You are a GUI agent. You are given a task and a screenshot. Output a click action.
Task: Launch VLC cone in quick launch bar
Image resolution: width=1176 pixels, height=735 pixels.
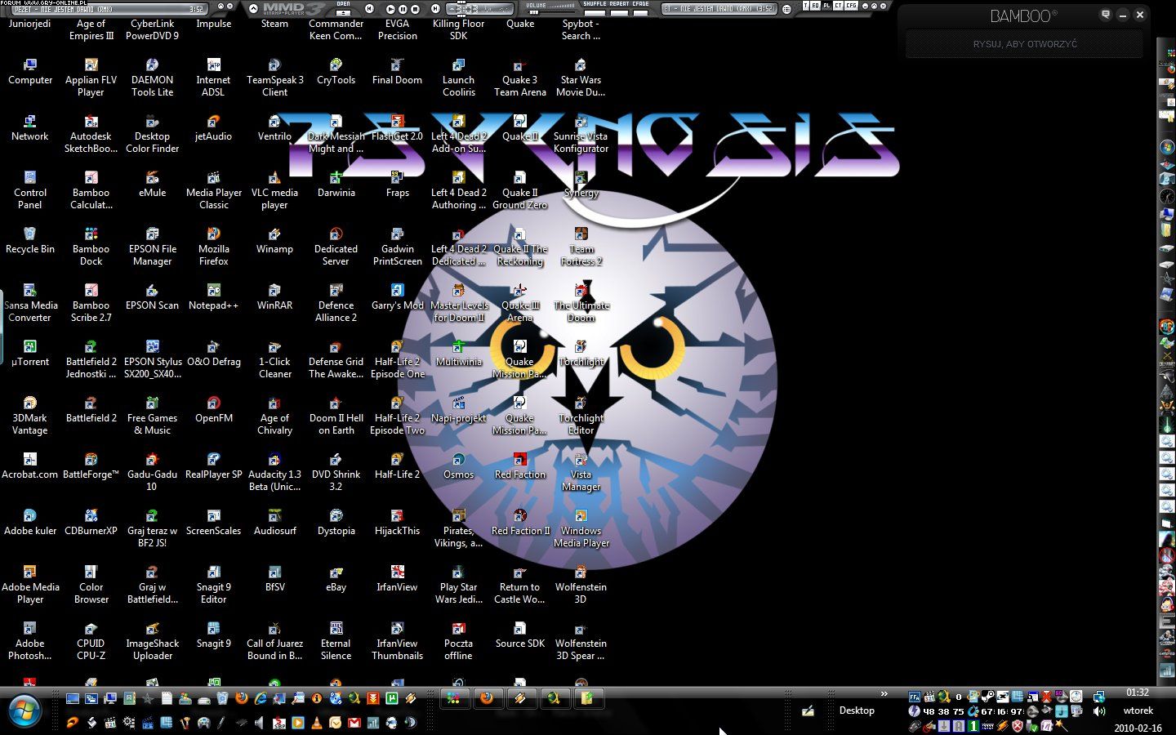pyautogui.click(x=316, y=723)
